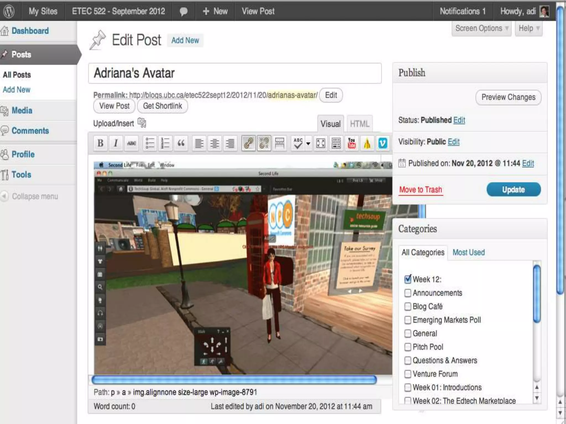The height and width of the screenshot is (424, 566).
Task: Open Notifications in admin bar
Action: (463, 11)
